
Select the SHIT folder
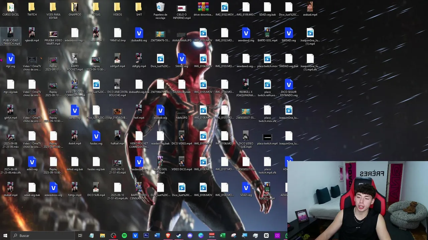(139, 9)
